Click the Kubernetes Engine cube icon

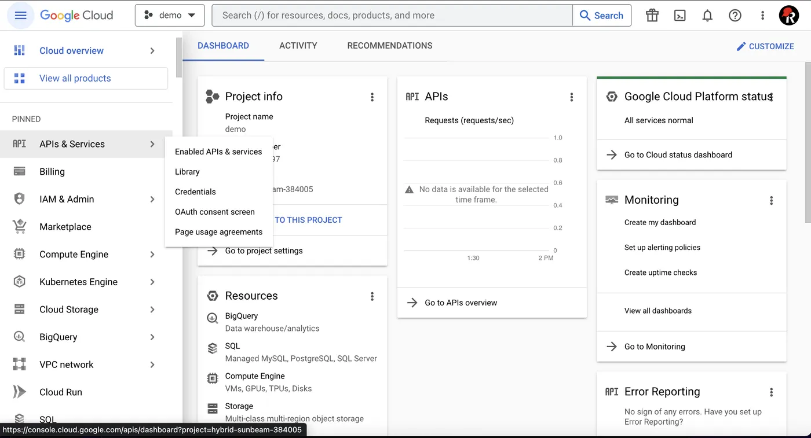(20, 282)
